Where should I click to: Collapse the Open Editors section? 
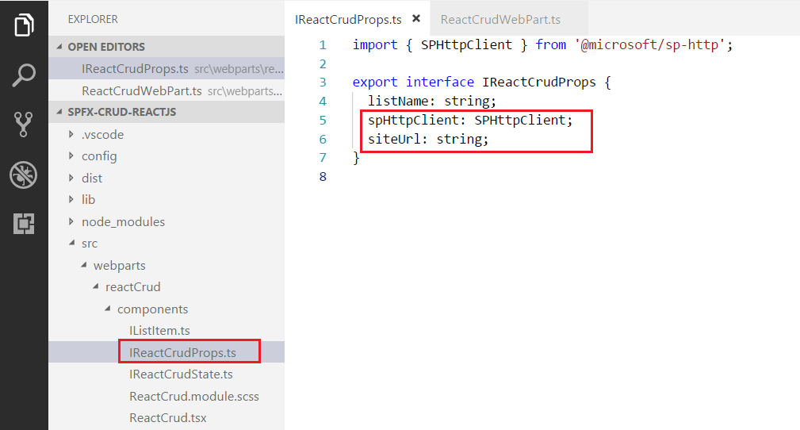105,47
